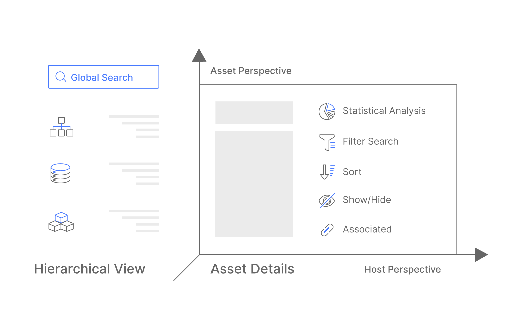Image resolution: width=517 pixels, height=322 pixels.
Task: Click the Asset Details heading
Action: [x=252, y=269]
